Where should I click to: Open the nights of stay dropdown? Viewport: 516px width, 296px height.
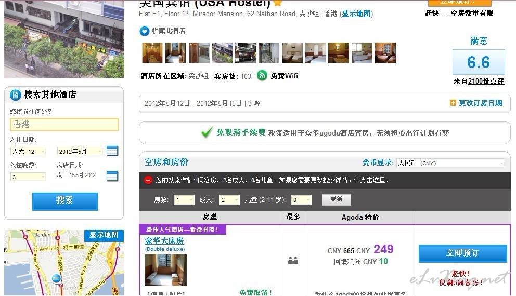(28, 177)
